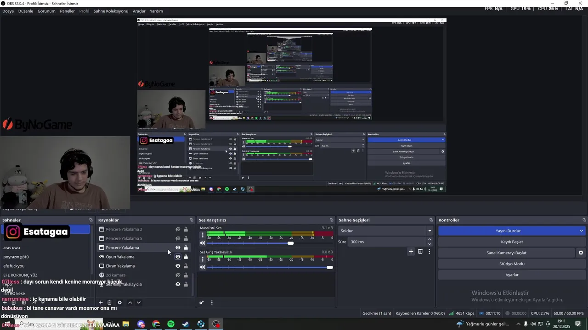This screenshot has height=330, width=588.
Task: Hide the Ses Giriş Yakalayıcısı source
Action: 178,284
